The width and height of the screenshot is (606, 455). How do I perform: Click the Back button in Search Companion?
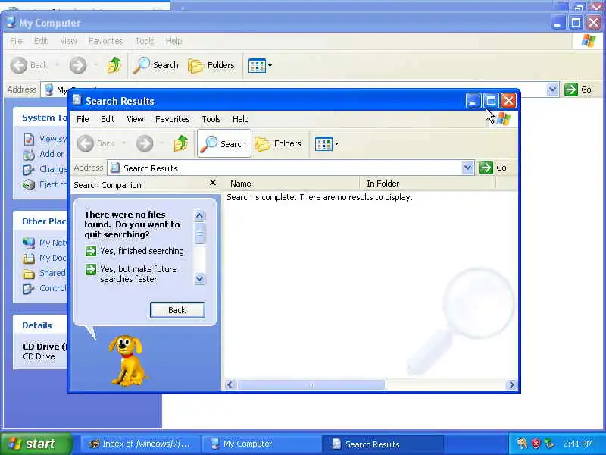tap(177, 310)
